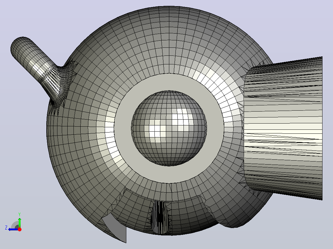
Task: Select the dark oval slot at the bottom
Action: (160, 217)
